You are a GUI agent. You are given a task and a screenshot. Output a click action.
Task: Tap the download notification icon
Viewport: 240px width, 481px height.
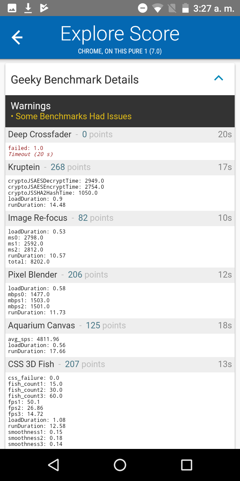click(x=28, y=8)
